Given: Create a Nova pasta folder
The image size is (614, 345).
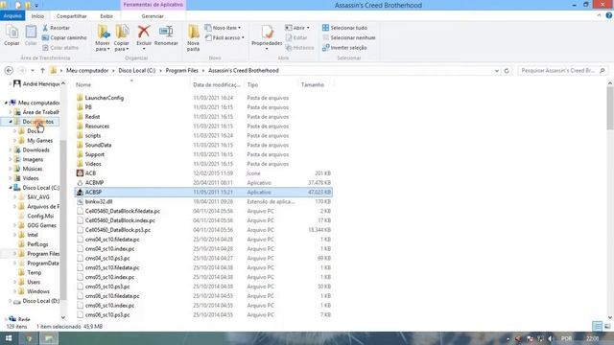Looking at the screenshot, I should (x=194, y=38).
